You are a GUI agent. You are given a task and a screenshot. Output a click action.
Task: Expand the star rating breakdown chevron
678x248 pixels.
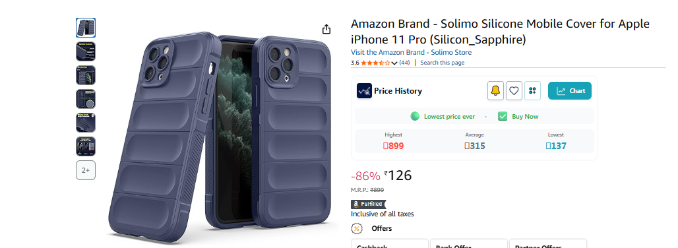pos(394,63)
